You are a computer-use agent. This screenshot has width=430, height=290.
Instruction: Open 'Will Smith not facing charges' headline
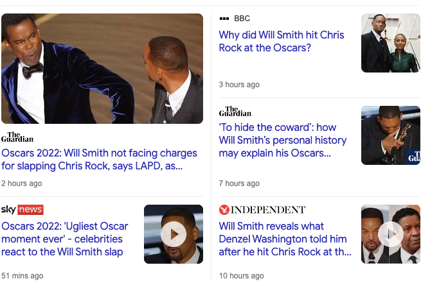99,160
